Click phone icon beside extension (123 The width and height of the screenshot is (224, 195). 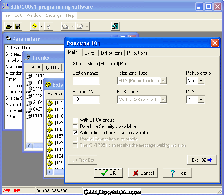coord(50,143)
